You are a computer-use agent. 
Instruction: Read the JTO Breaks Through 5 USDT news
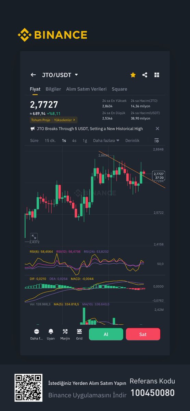tap(90, 129)
